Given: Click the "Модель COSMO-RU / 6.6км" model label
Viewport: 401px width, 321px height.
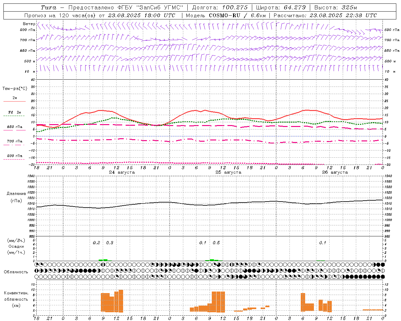Looking at the screenshot, I should click(x=226, y=15).
